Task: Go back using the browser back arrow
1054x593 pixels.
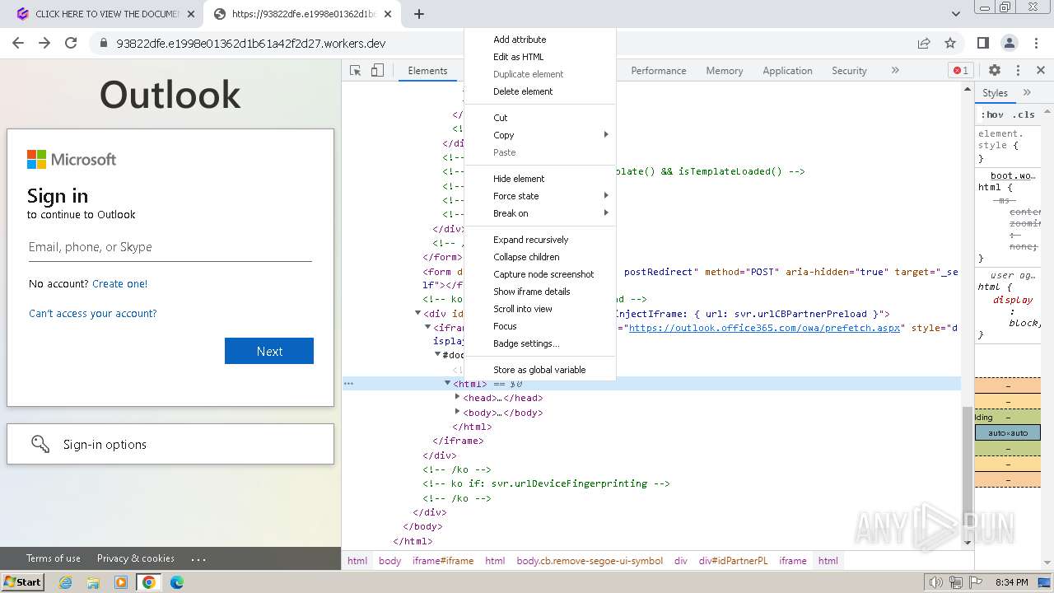Action: [x=18, y=43]
